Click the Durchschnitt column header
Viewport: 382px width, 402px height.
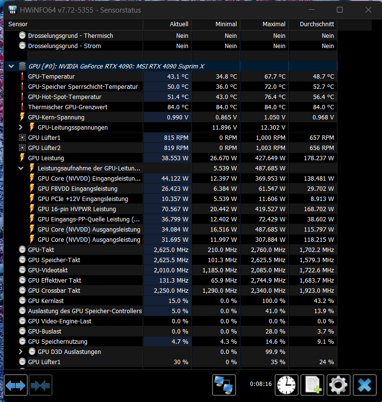click(x=313, y=24)
